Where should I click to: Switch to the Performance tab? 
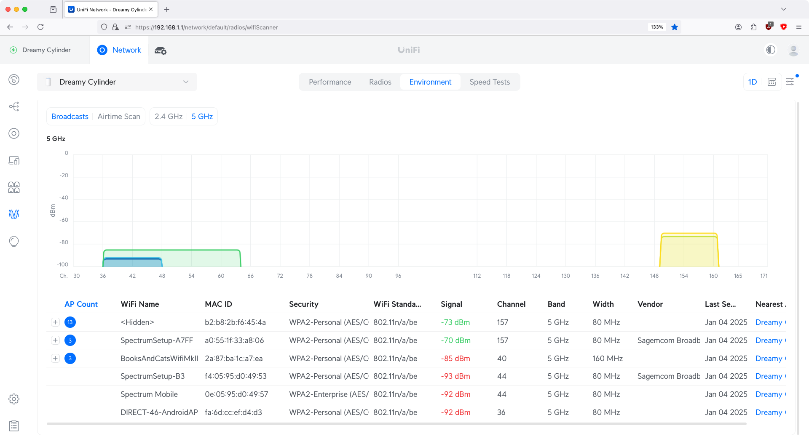point(330,82)
